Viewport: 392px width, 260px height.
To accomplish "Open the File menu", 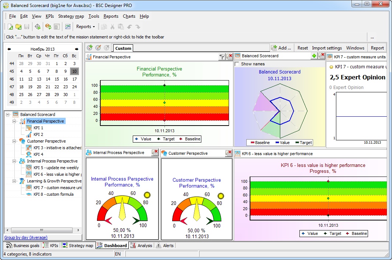I will pos(13,16).
